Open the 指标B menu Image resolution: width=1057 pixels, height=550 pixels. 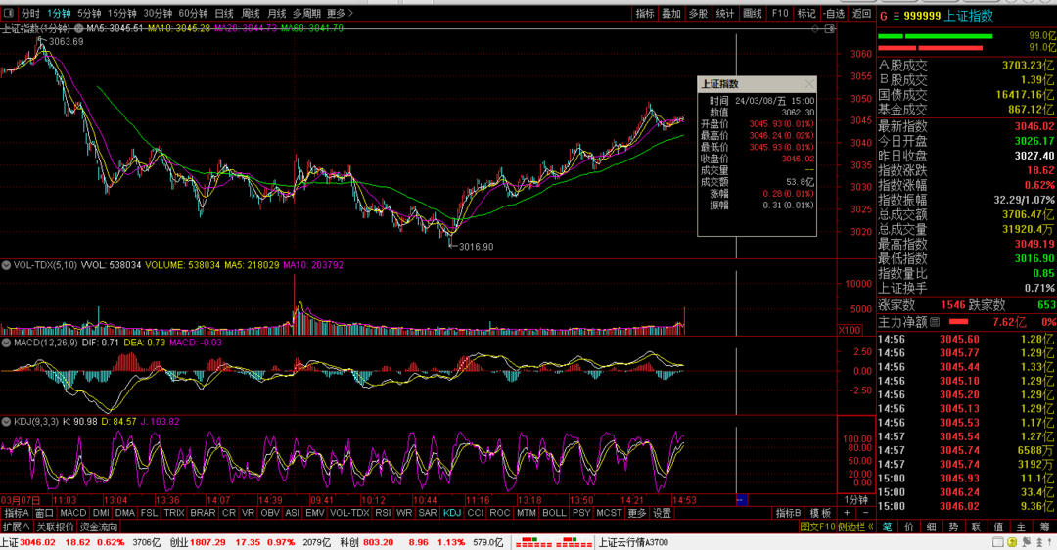click(788, 513)
